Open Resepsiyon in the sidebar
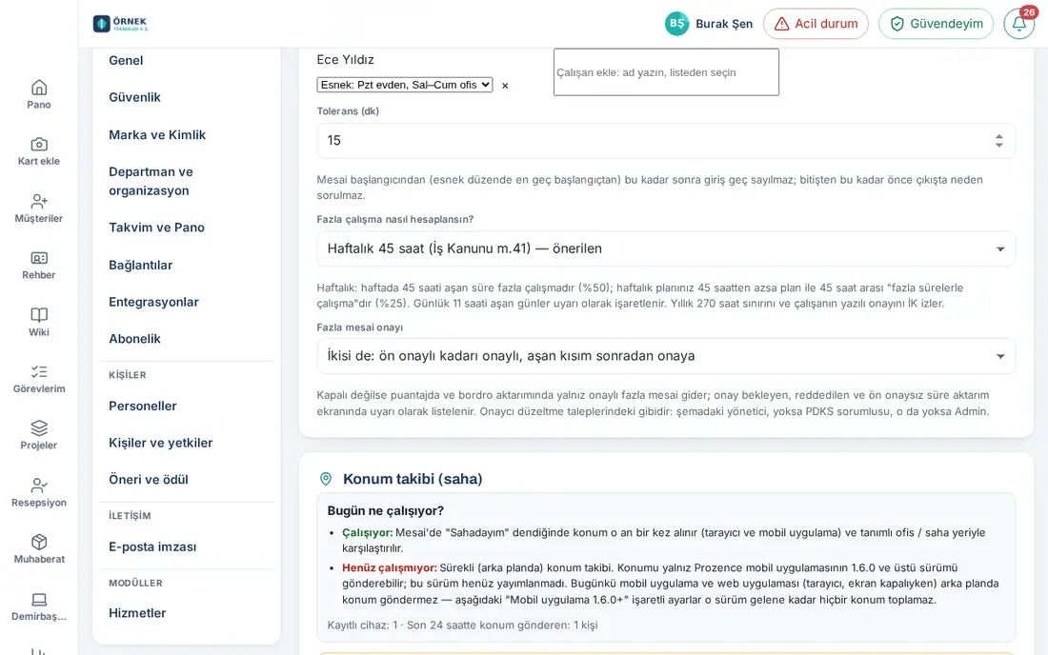This screenshot has height=655, width=1048. point(39,493)
